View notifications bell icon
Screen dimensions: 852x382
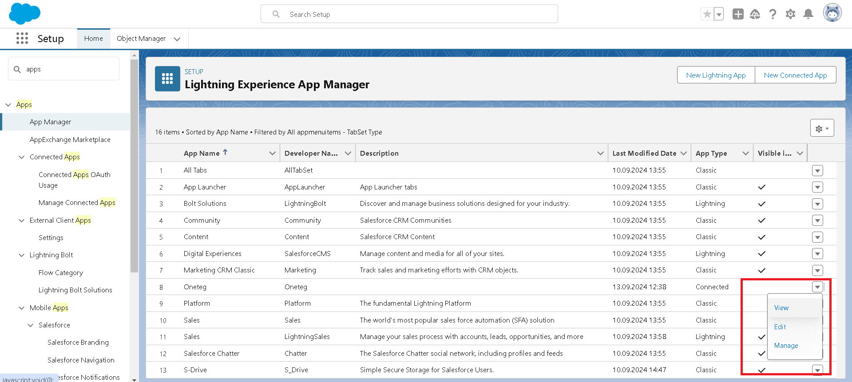tap(808, 14)
